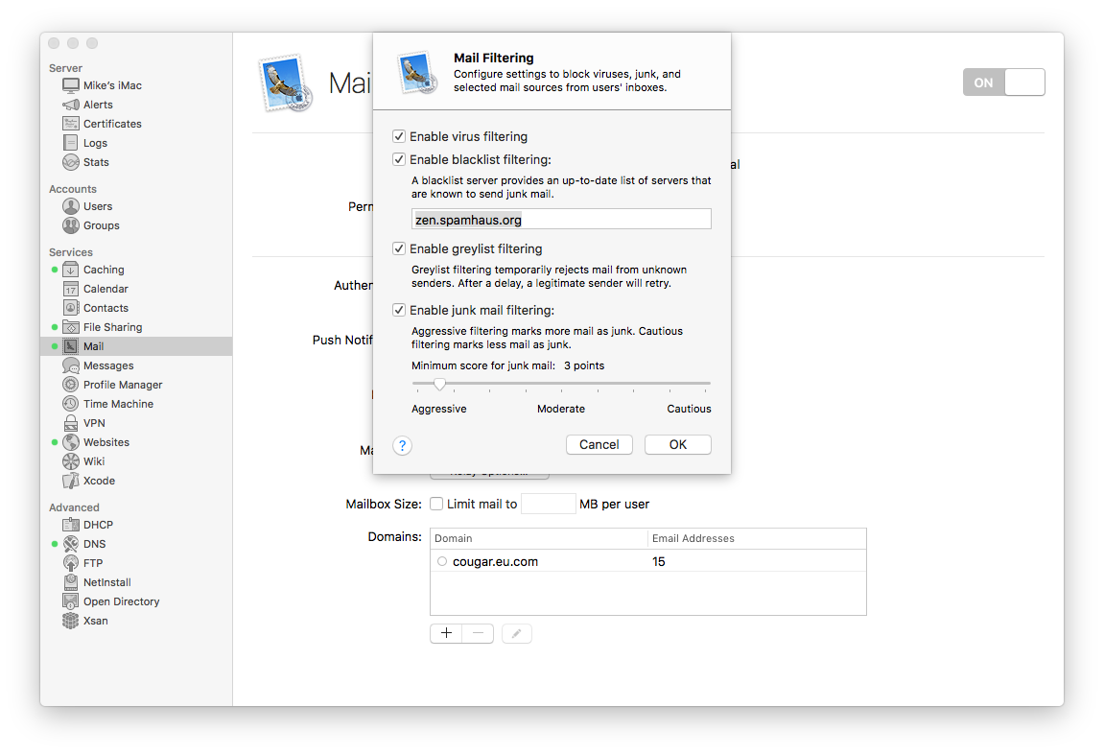Viewport: 1104px width, 754px height.
Task: Open help with the question mark button
Action: click(x=402, y=445)
